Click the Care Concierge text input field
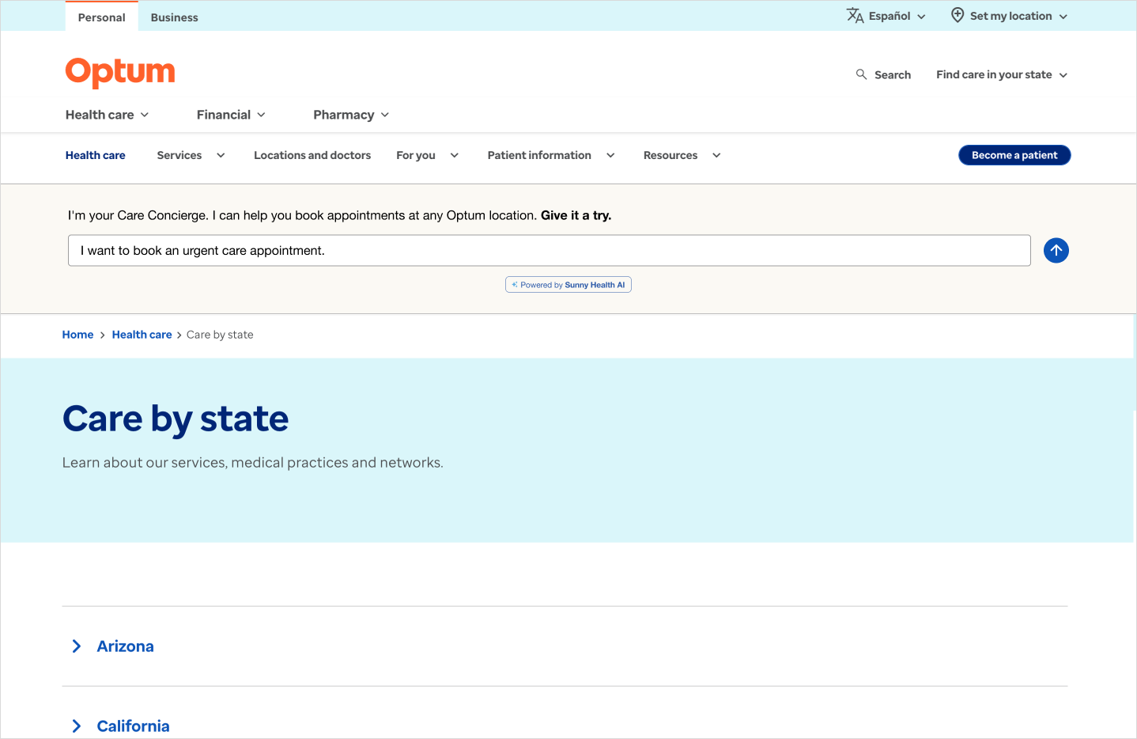Viewport: 1137px width, 739px height. (x=549, y=250)
